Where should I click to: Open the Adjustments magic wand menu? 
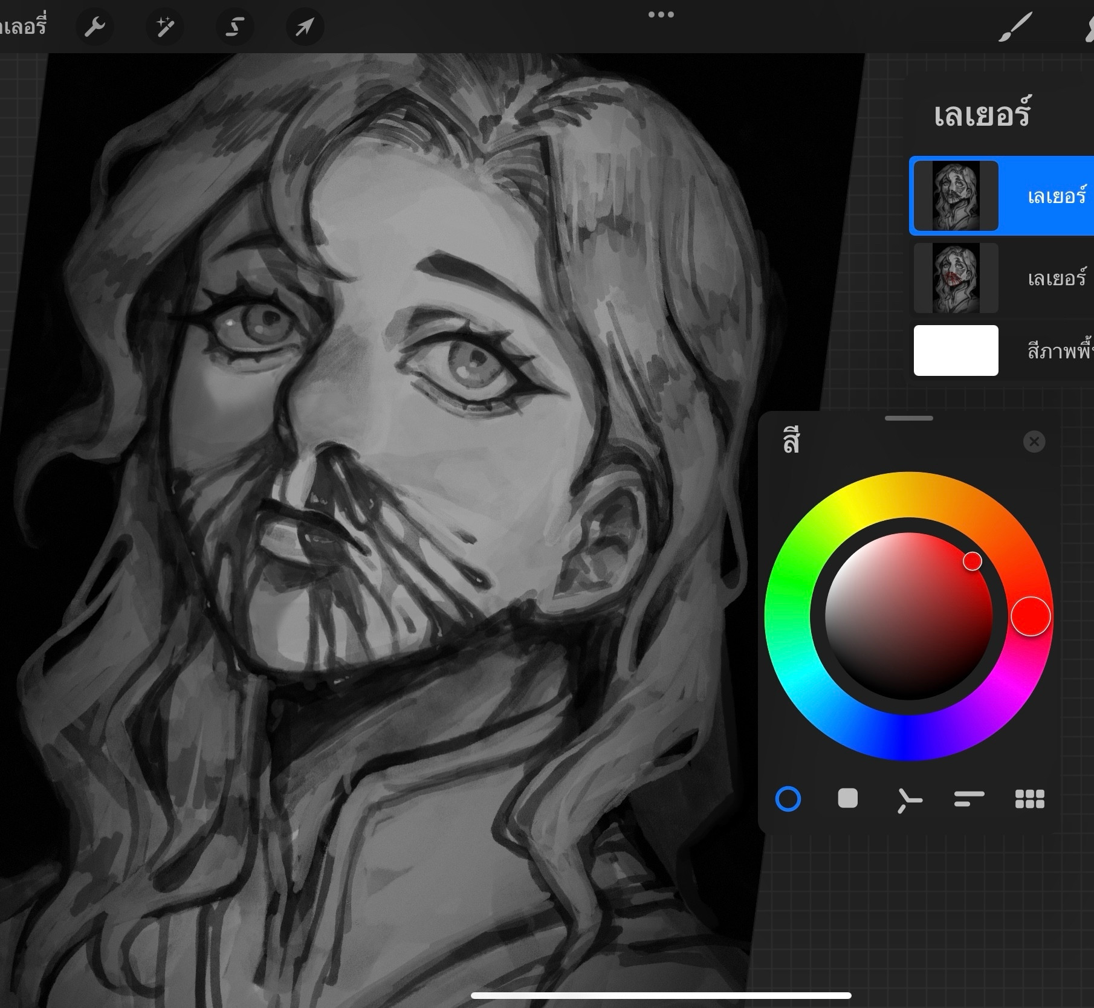[x=165, y=27]
